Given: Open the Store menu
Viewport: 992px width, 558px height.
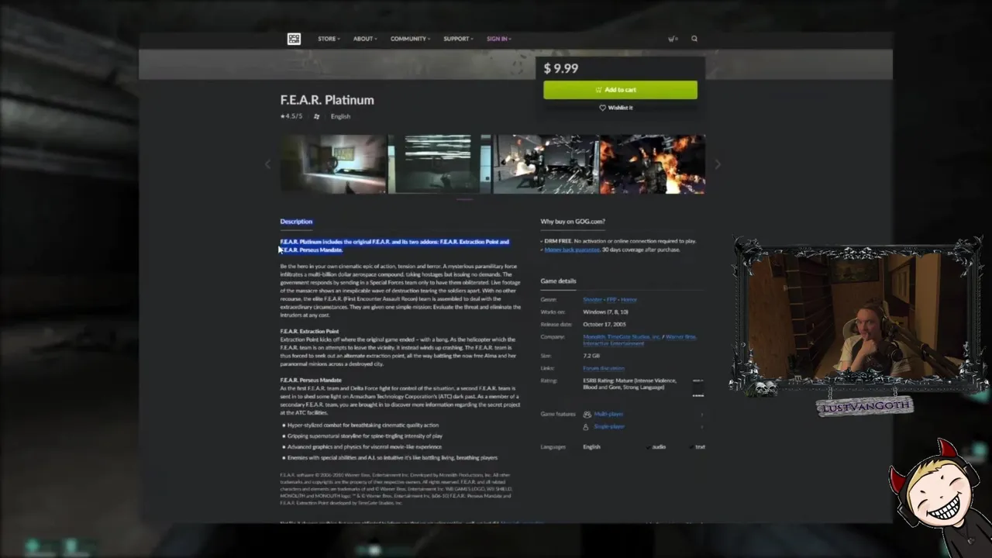Looking at the screenshot, I should click(329, 39).
